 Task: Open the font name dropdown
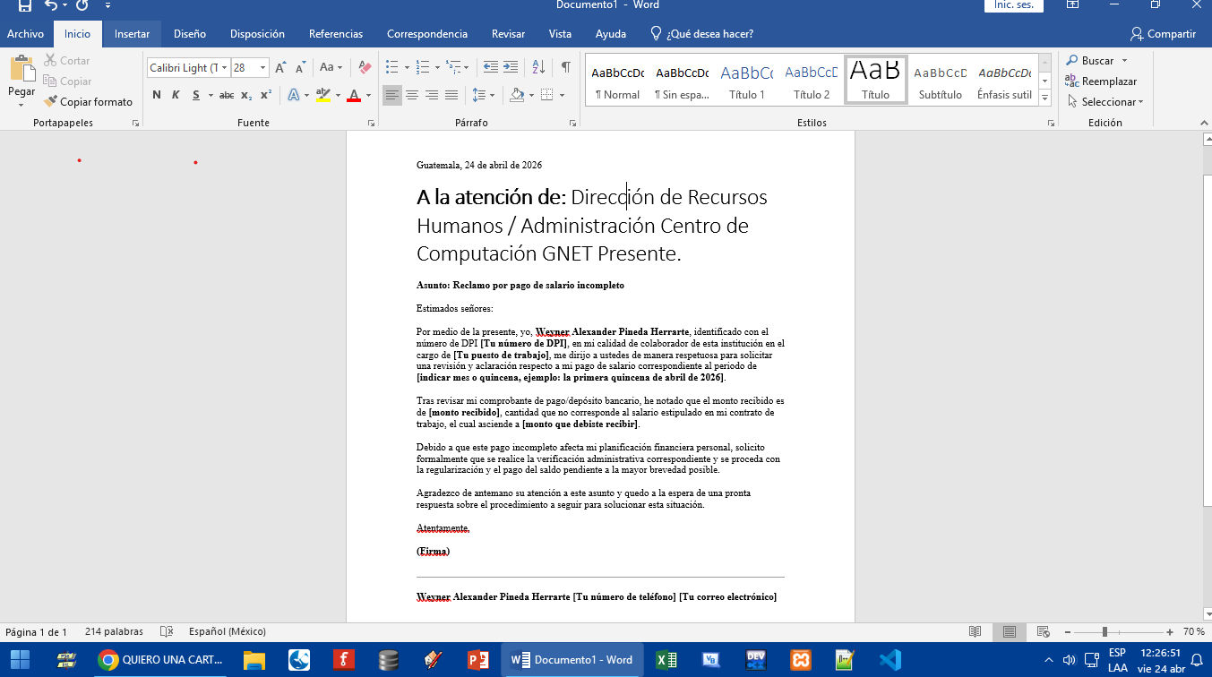222,68
